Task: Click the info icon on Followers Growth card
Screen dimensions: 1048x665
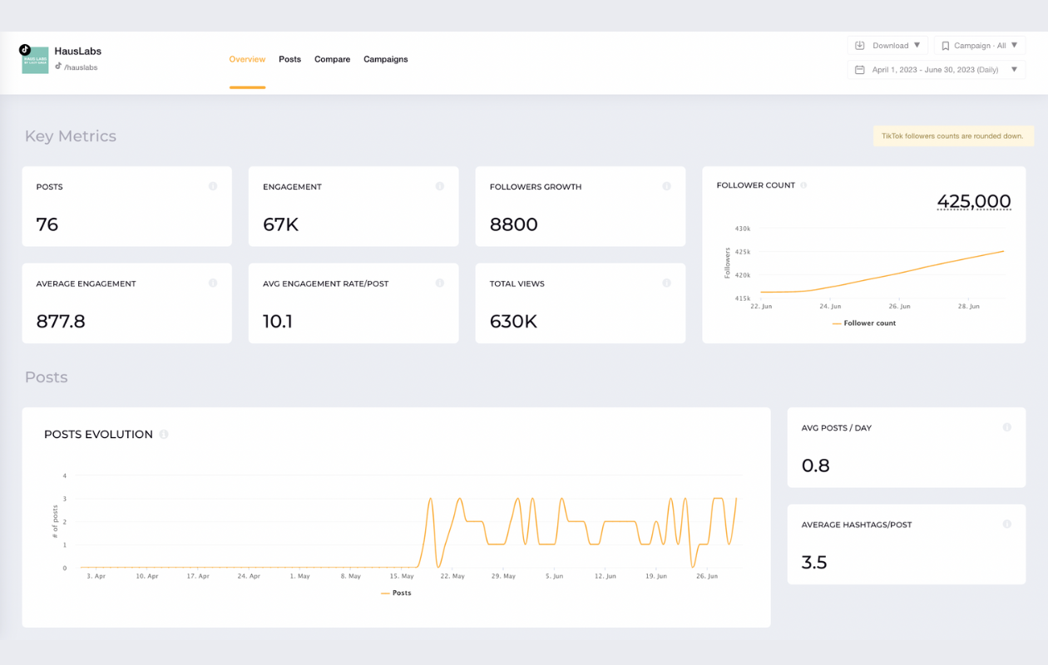Action: (x=666, y=186)
